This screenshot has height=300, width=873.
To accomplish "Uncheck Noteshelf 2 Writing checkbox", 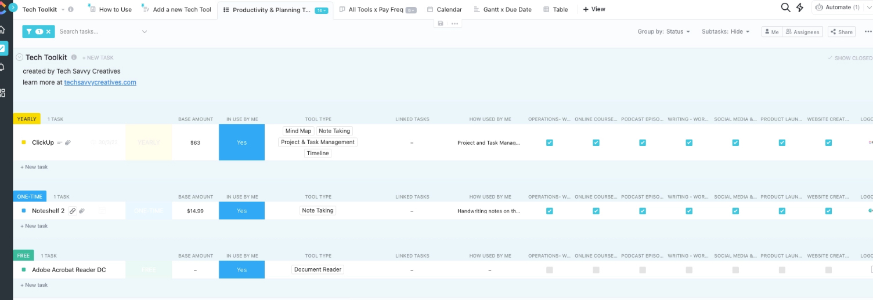I will [689, 211].
